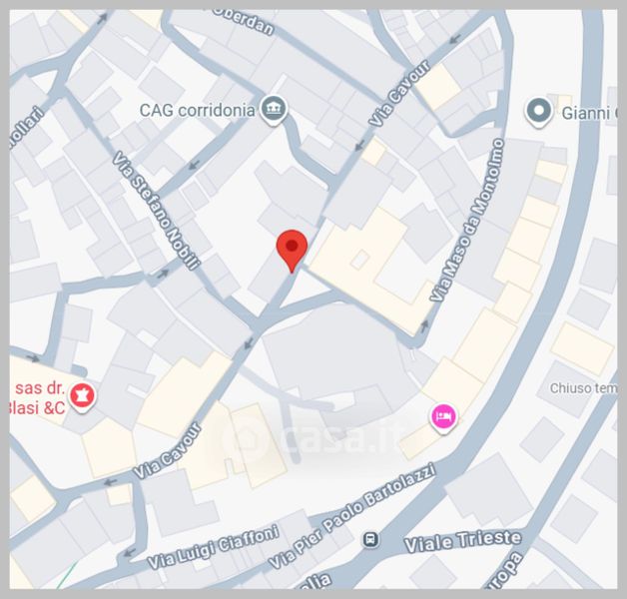
Task: Select the Viale Trieste road label
Action: pos(462,541)
